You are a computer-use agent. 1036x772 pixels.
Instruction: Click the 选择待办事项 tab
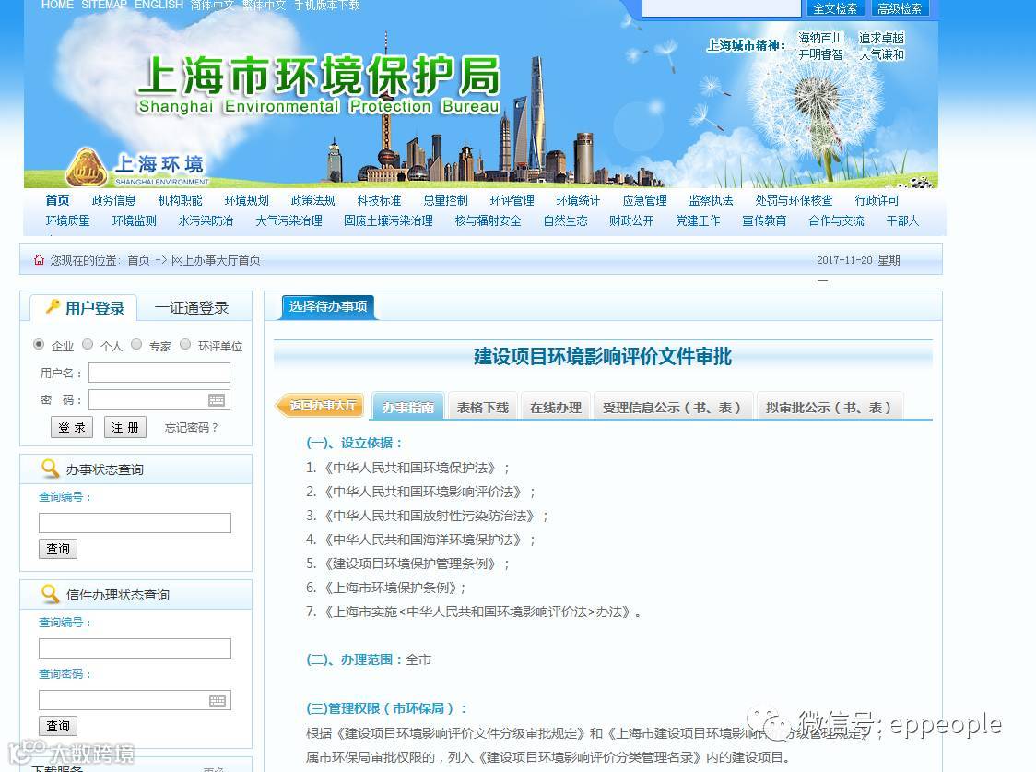coord(328,307)
